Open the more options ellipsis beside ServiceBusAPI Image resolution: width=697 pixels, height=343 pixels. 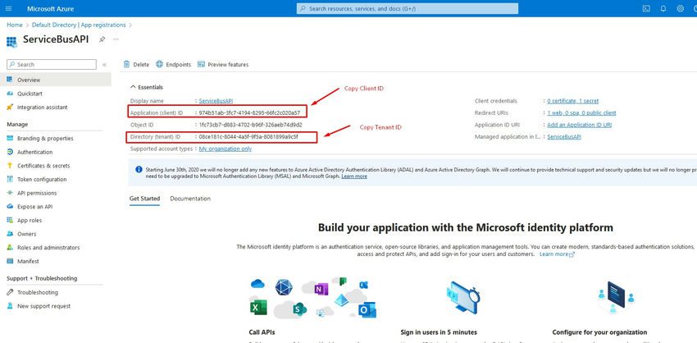pyautogui.click(x=116, y=39)
